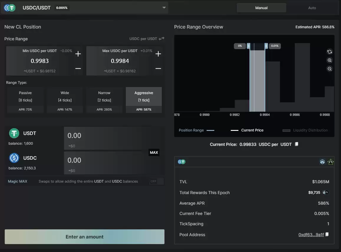Click the rewards token icon beside $9,735

(325, 193)
